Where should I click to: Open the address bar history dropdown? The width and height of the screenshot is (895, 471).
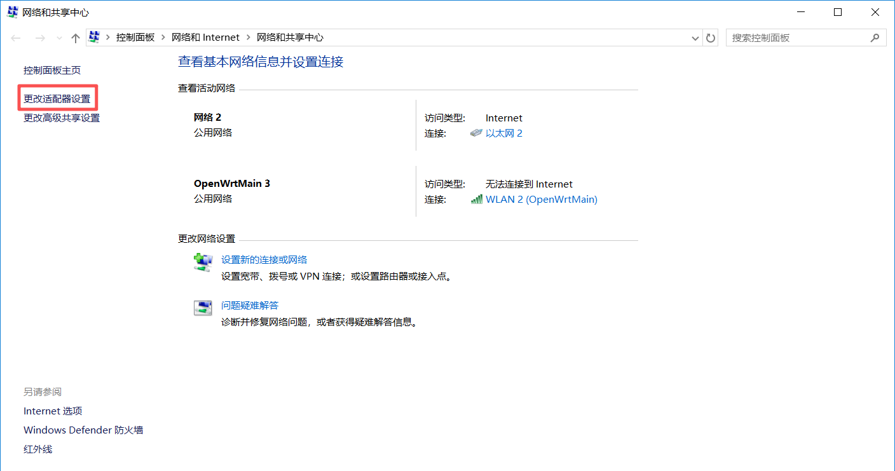[x=695, y=38]
